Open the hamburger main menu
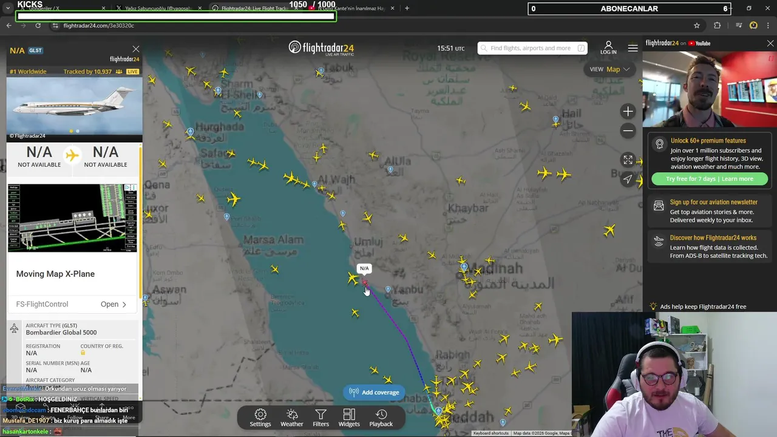The image size is (777, 437). [633, 48]
